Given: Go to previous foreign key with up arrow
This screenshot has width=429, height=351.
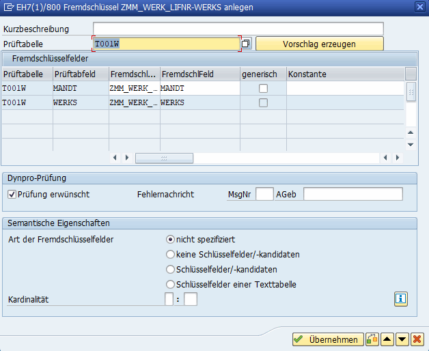Looking at the screenshot, I should click(x=387, y=339).
